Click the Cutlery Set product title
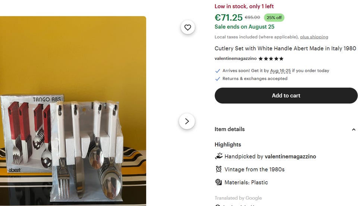358x206 pixels. 285,48
